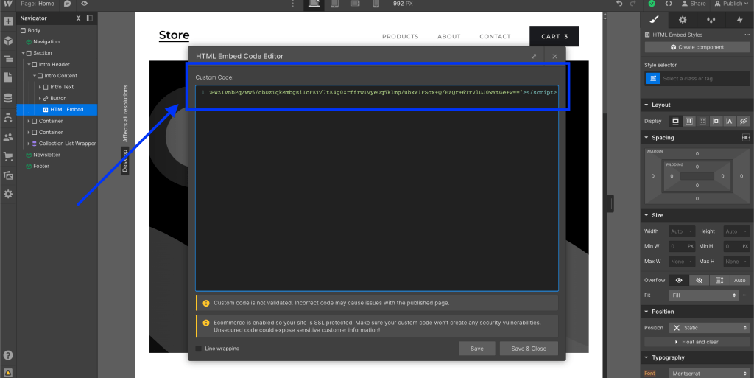
Task: Open the style selector inheritance menu
Action: [x=652, y=78]
